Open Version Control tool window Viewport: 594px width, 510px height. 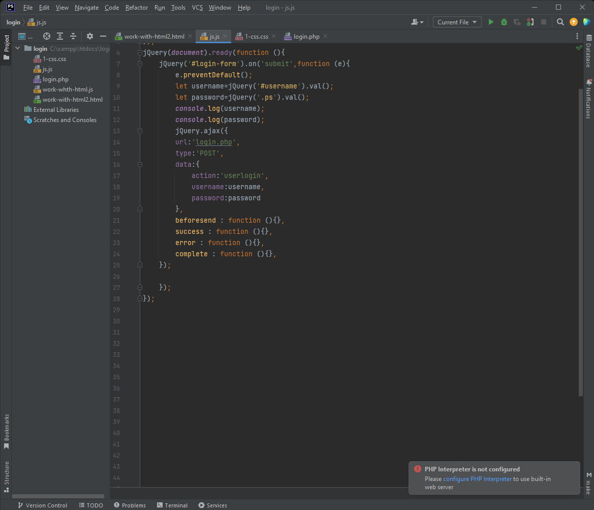(x=43, y=505)
